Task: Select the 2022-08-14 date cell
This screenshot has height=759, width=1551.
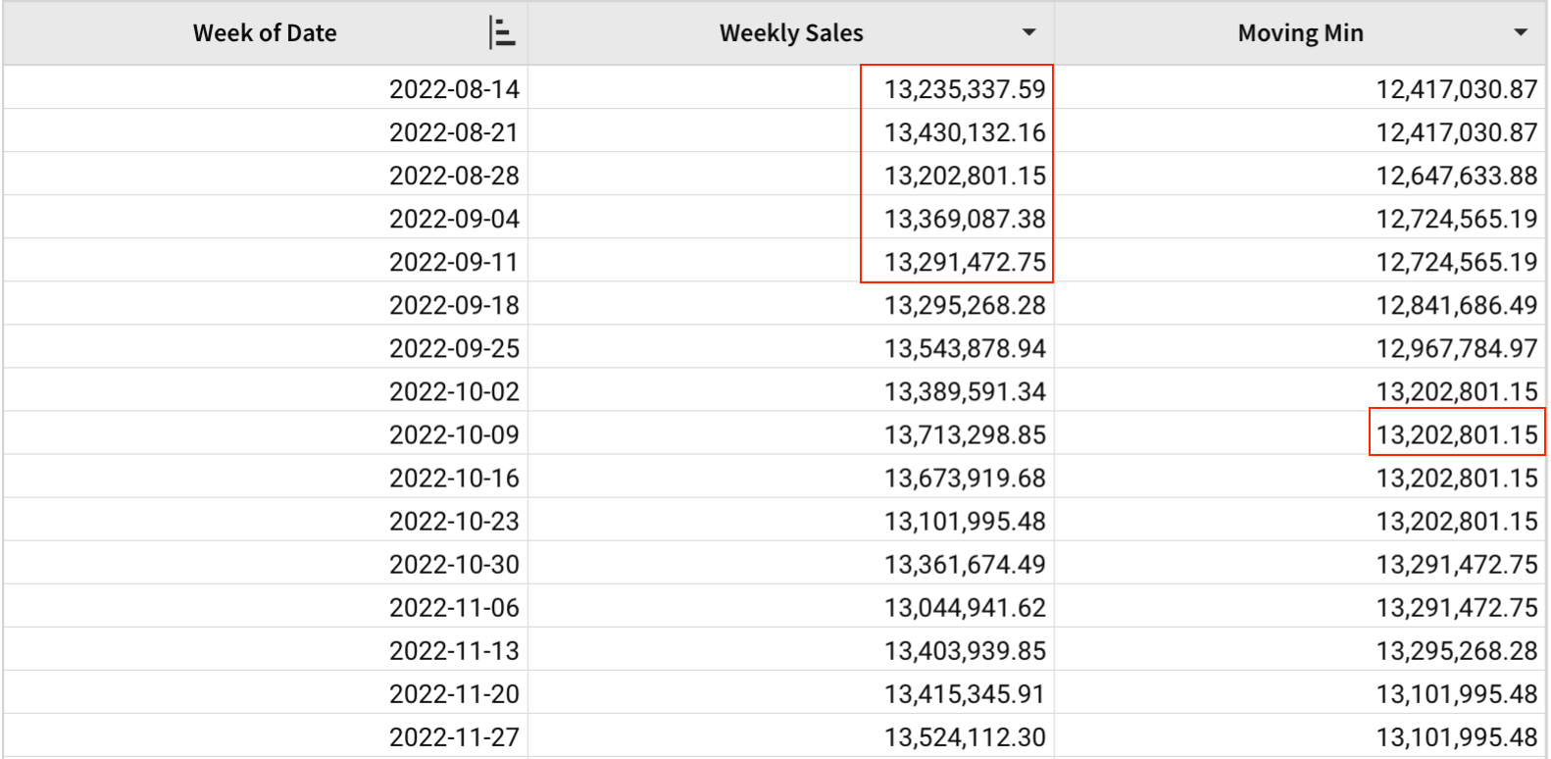Action: point(454,89)
